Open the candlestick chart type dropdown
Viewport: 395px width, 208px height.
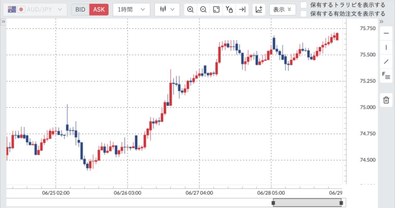coord(167,10)
